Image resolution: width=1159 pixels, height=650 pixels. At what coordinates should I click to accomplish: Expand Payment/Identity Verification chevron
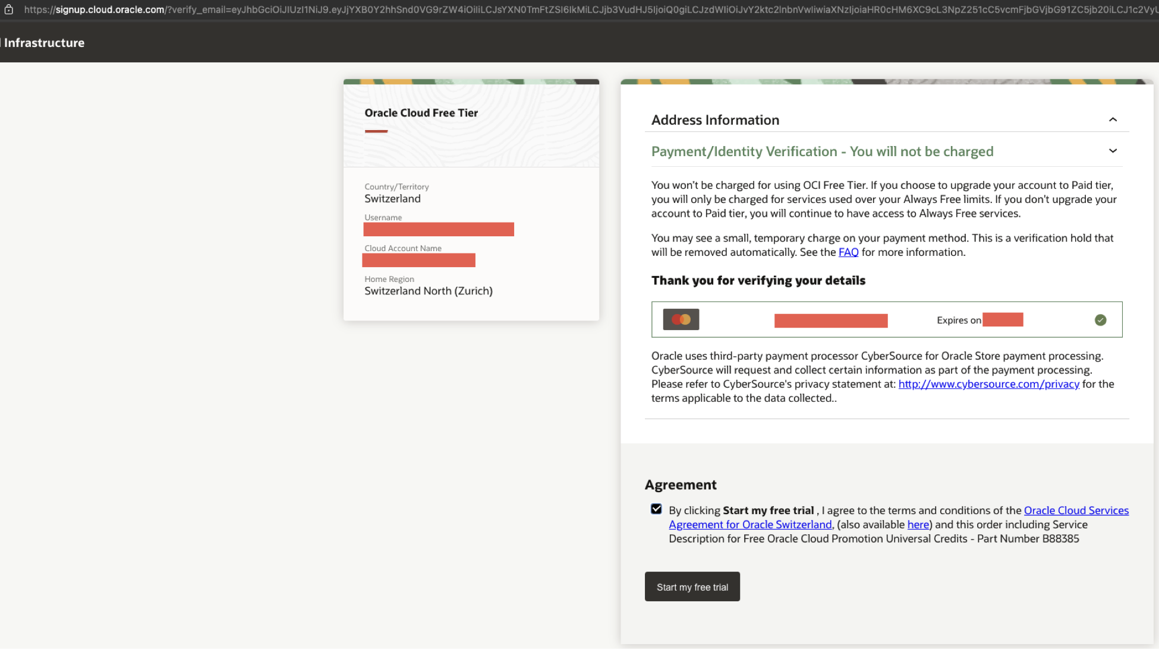tap(1113, 151)
